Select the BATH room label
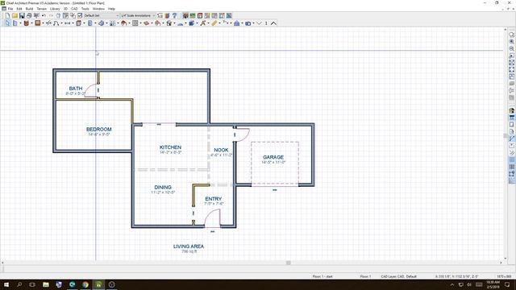The height and width of the screenshot is (290, 516). click(x=76, y=89)
